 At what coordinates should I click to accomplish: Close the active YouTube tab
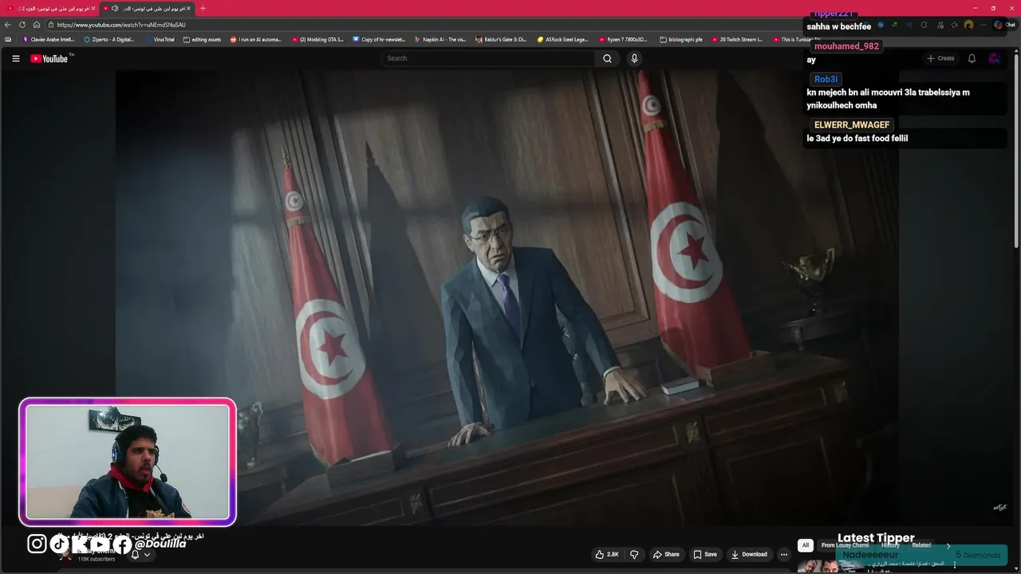[x=188, y=8]
